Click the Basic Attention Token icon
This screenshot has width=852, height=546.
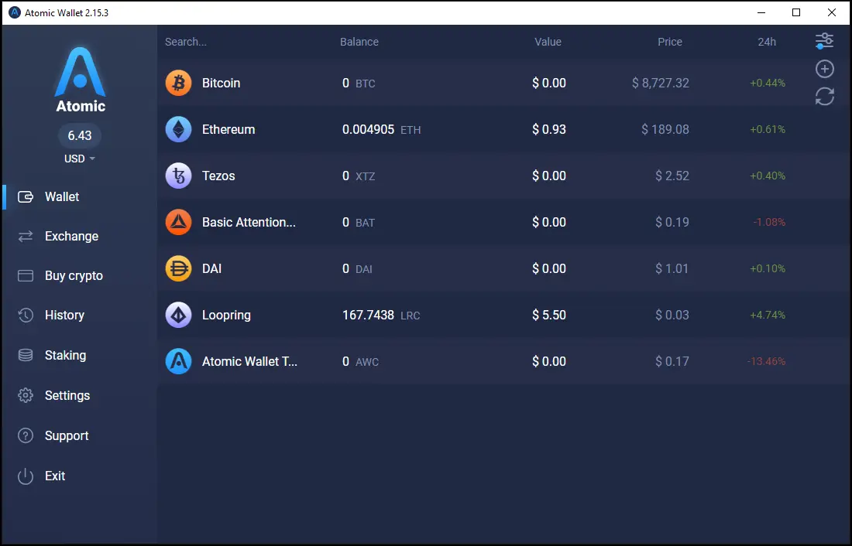178,222
